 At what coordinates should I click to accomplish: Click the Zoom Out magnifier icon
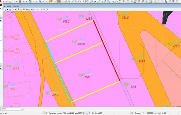21,10
